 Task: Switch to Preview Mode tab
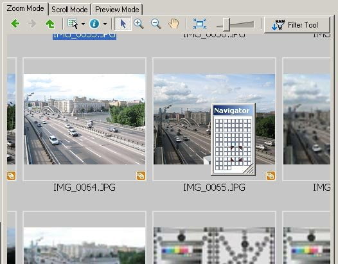pos(117,10)
